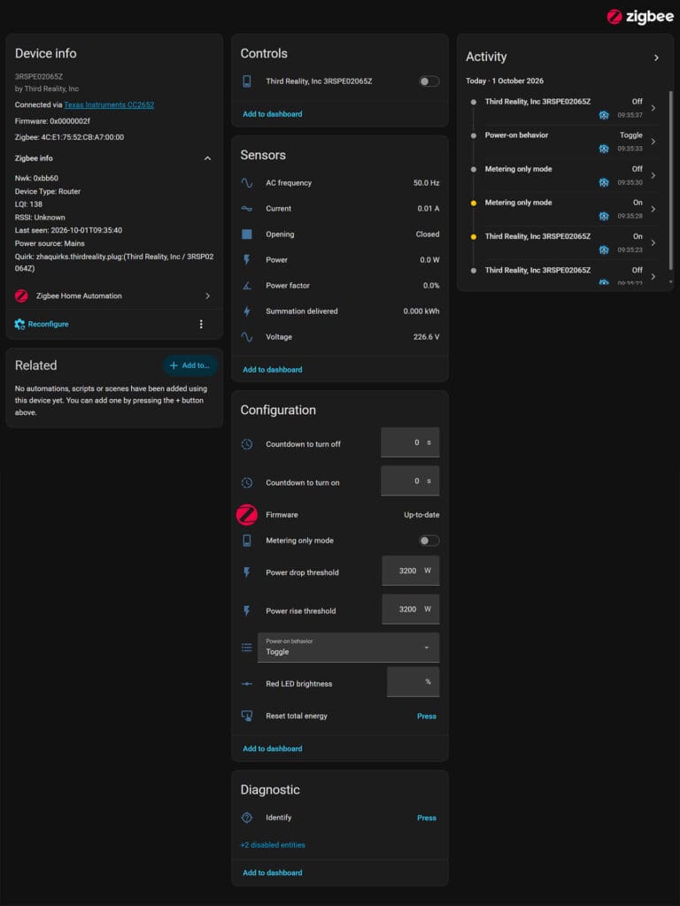Viewport: 680px width, 906px height.
Task: Toggle the Third Reality plug switch in Controls
Action: (x=429, y=81)
